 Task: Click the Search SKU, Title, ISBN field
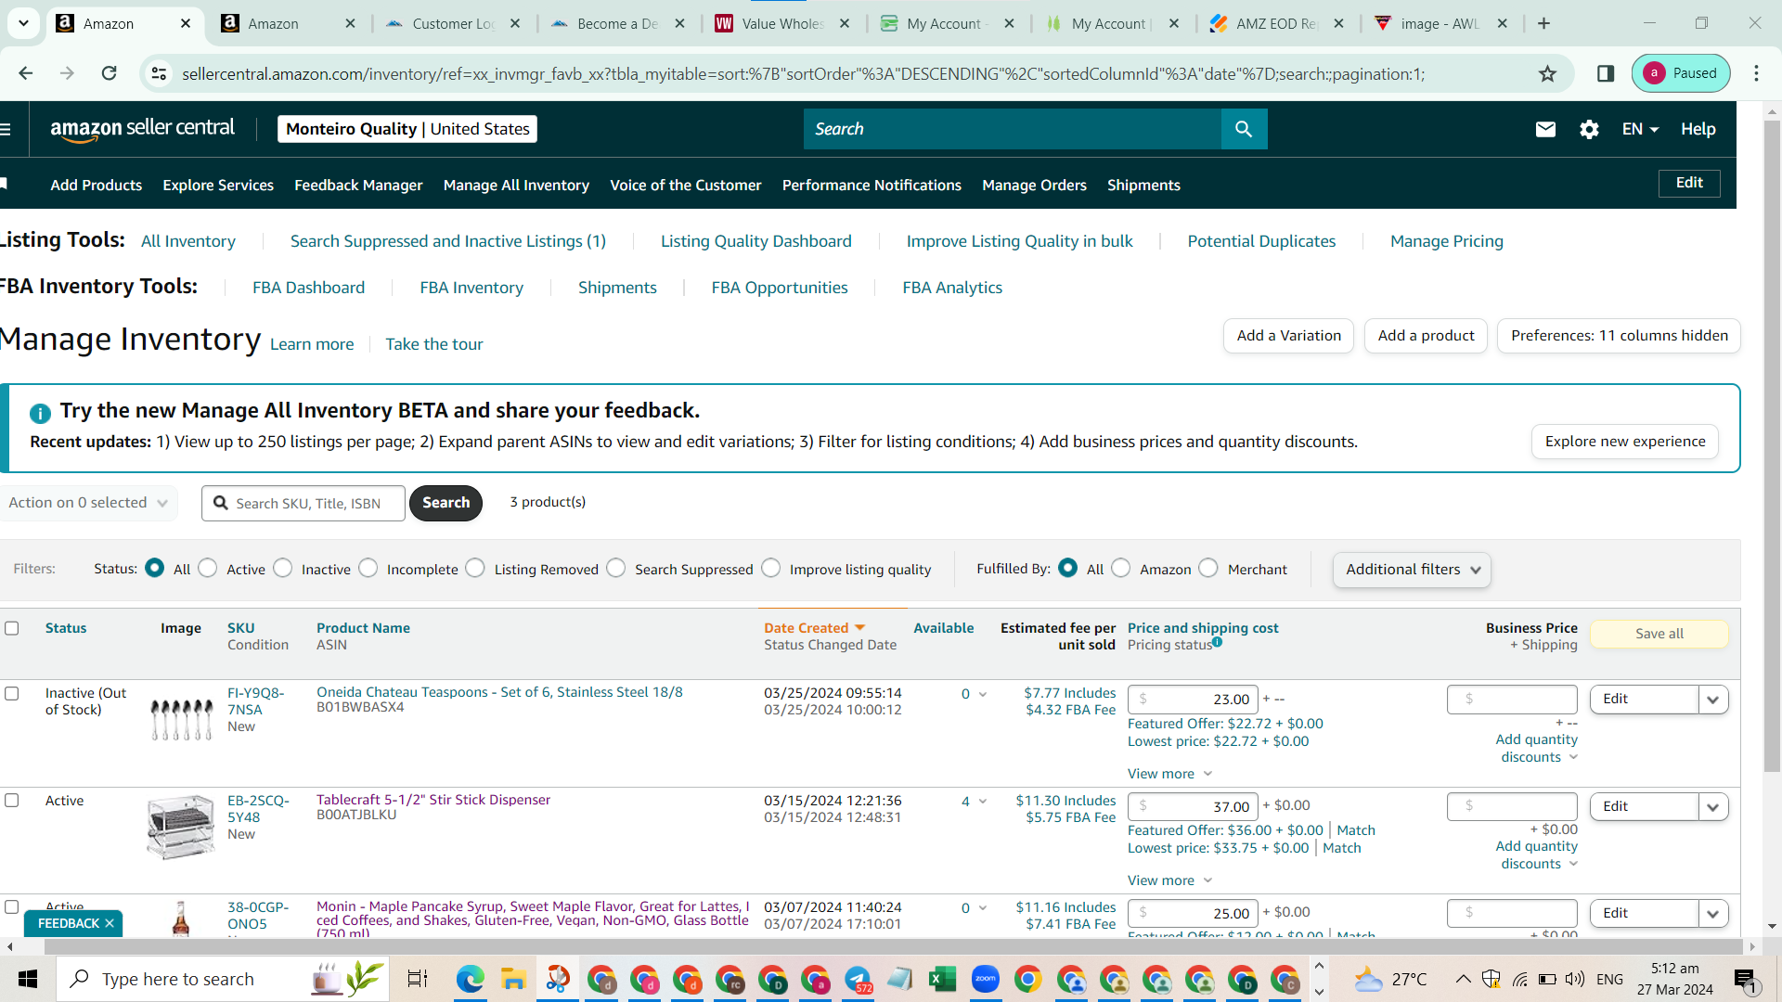(x=303, y=503)
